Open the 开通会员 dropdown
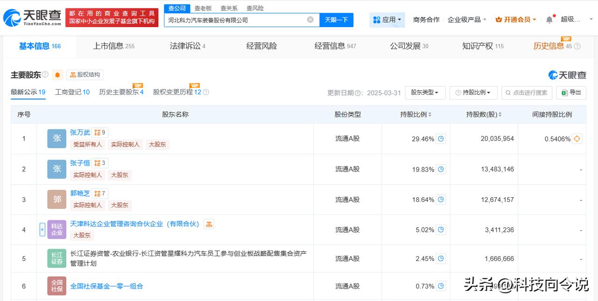Image resolution: width=598 pixels, height=301 pixels. tap(517, 20)
